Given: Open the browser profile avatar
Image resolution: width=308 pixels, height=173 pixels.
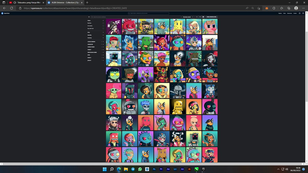Looking at the screenshot, I should pyautogui.click(x=296, y=8).
